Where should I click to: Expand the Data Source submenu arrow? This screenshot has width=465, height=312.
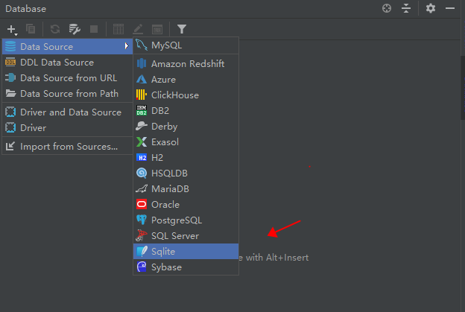tap(127, 47)
